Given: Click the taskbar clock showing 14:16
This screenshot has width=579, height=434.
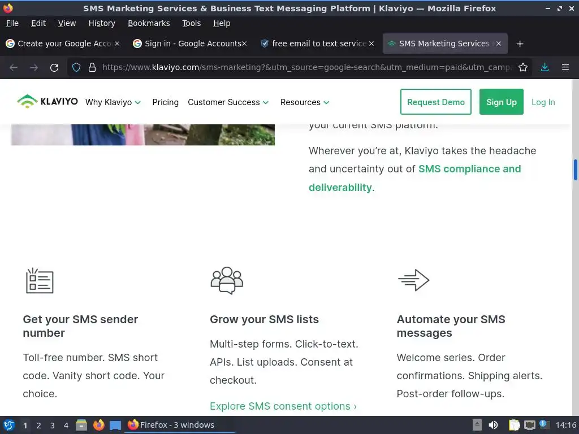Looking at the screenshot, I should pyautogui.click(x=565, y=425).
